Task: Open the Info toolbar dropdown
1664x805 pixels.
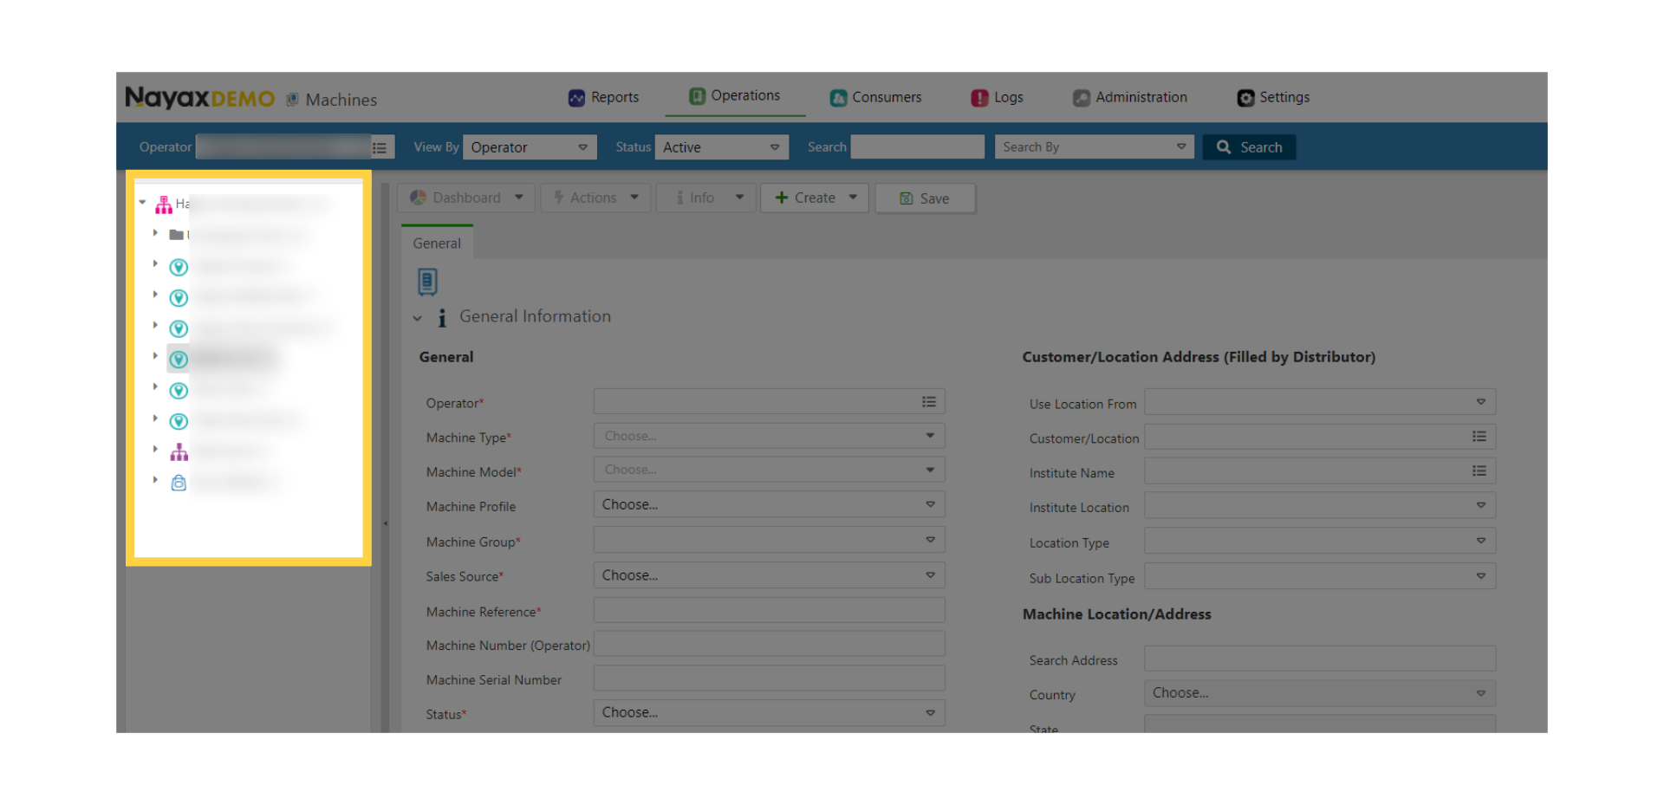Action: click(706, 198)
